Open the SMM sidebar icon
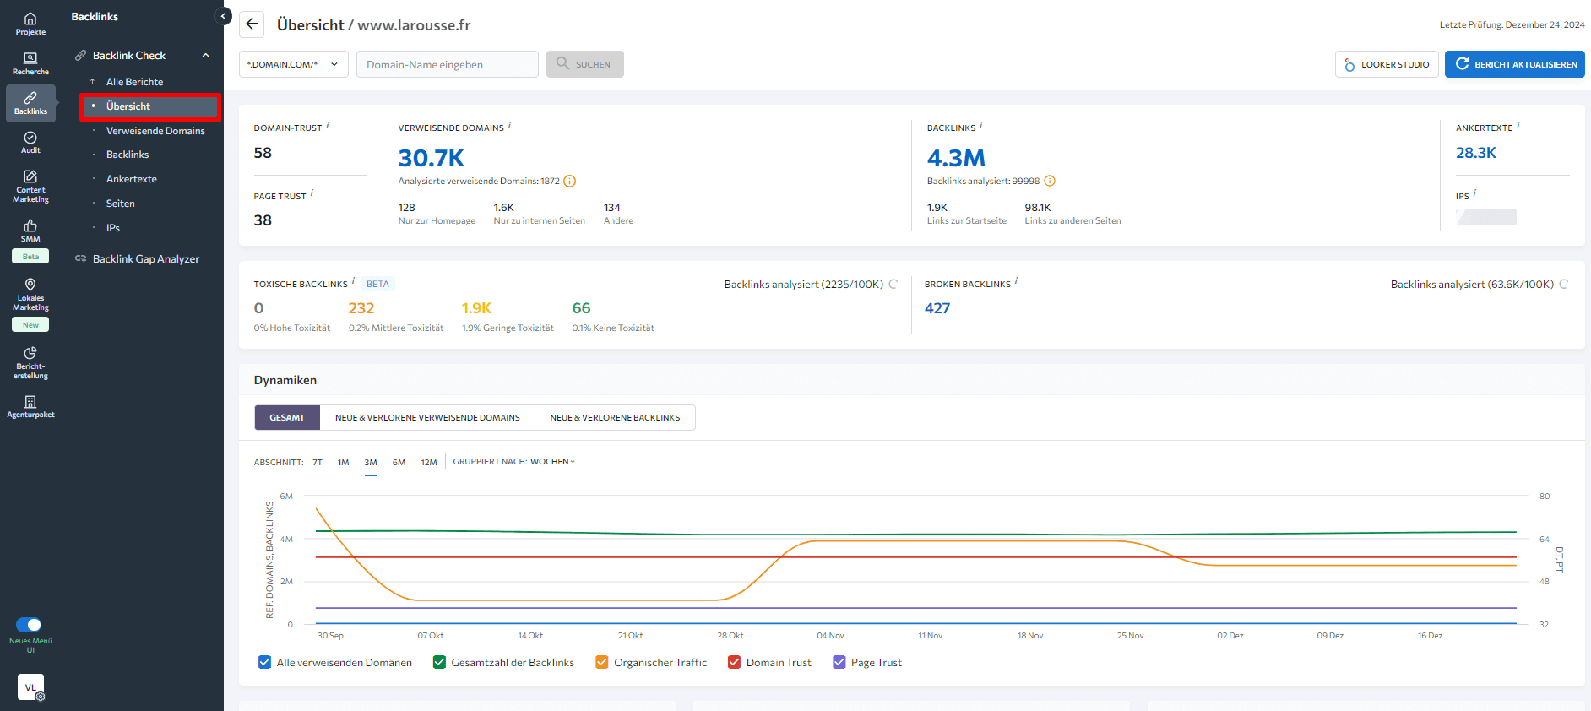This screenshot has width=1591, height=711. (30, 231)
